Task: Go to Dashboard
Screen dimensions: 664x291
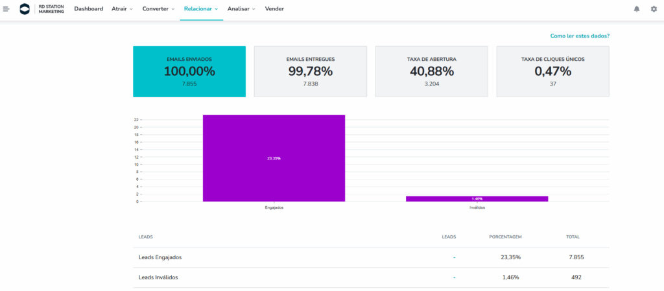Action: pos(88,9)
